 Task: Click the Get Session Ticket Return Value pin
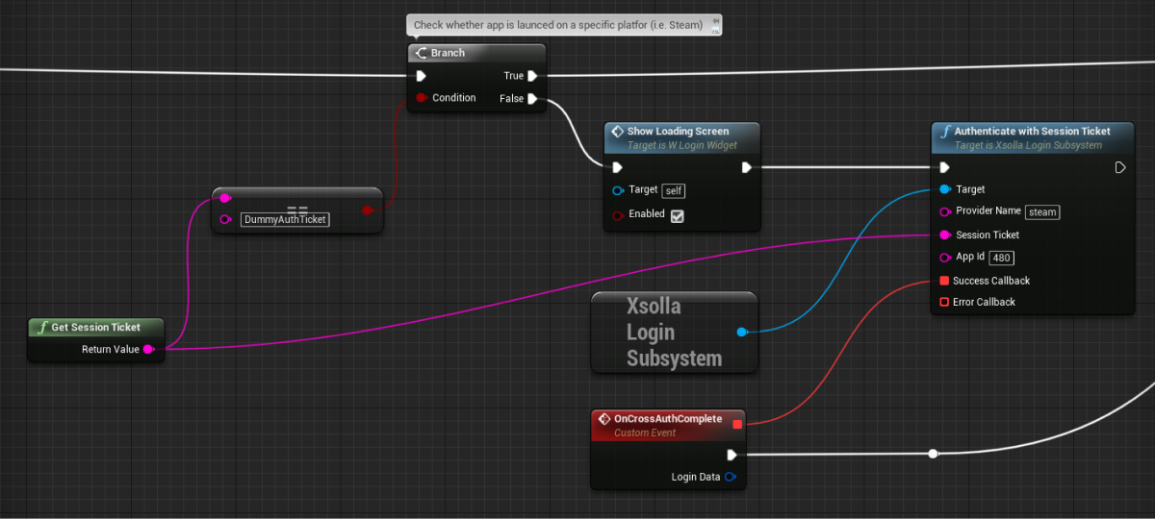[x=148, y=350]
